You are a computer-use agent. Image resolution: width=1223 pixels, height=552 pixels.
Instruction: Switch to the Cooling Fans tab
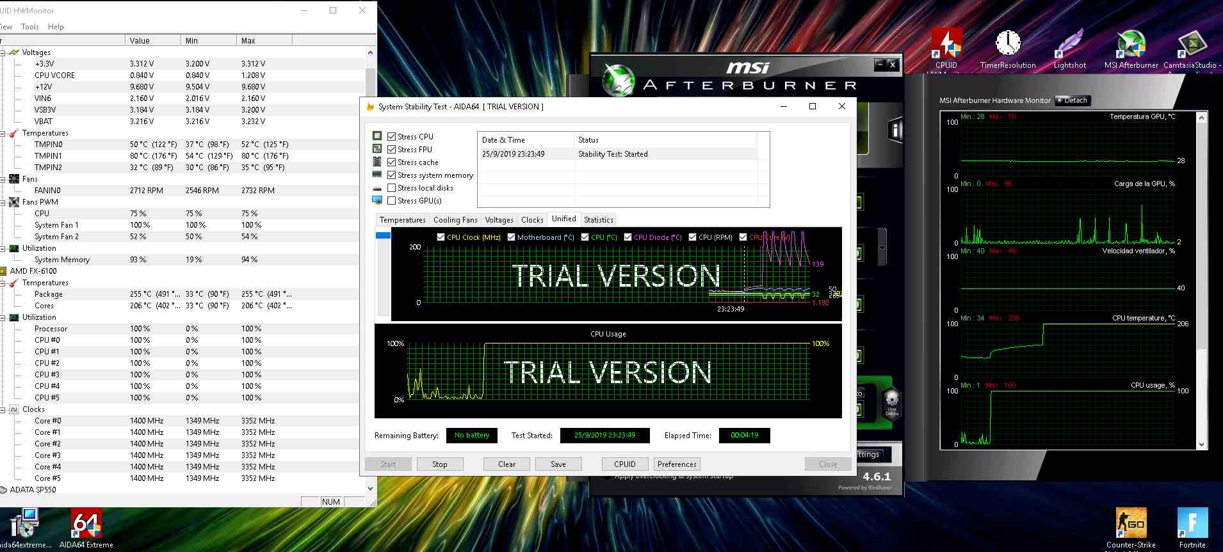[x=455, y=219]
